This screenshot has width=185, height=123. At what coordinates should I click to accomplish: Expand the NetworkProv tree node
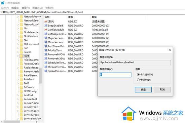point(18,17)
